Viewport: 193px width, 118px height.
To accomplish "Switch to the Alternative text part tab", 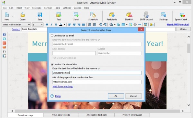I will tap(96, 115).
